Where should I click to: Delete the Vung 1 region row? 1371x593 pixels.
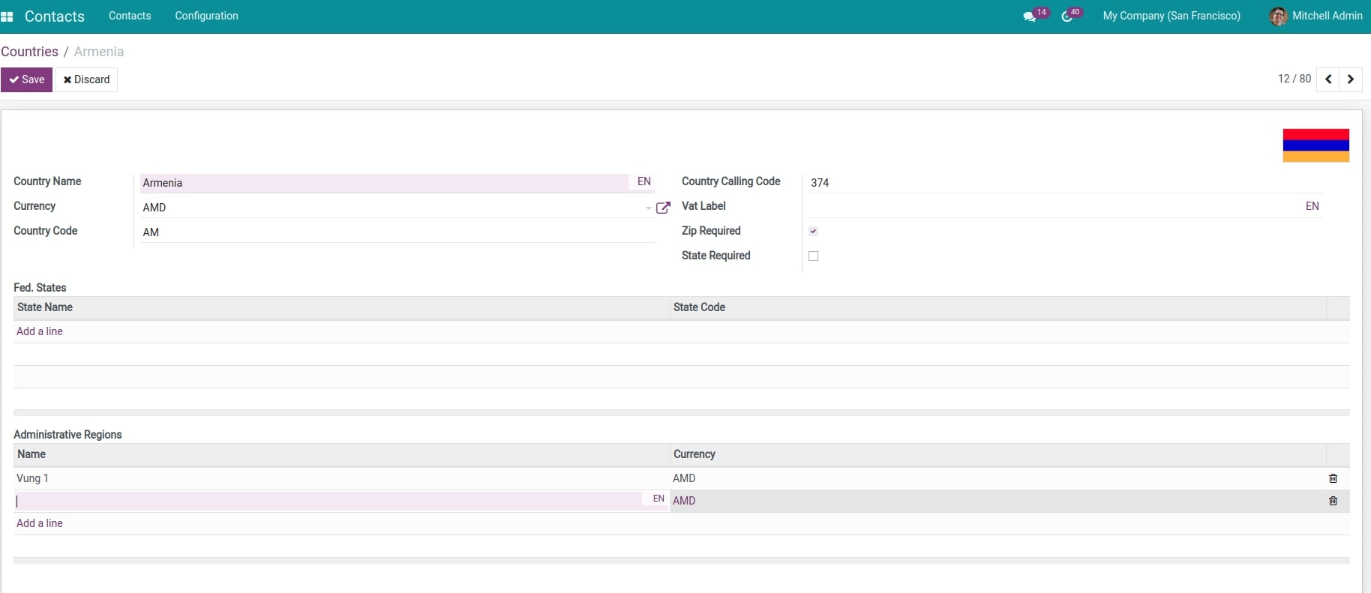tap(1333, 478)
